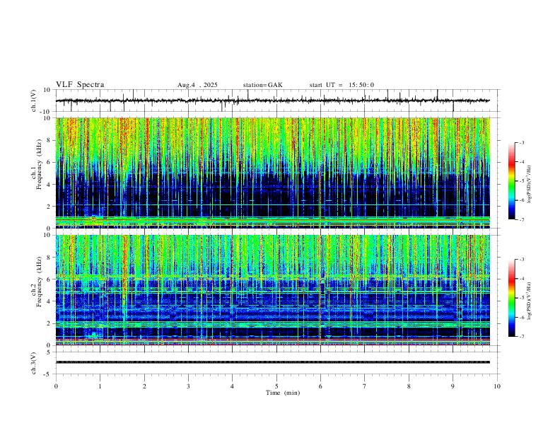Select the ch.2 spectrogram color scale bar

pos(511,298)
